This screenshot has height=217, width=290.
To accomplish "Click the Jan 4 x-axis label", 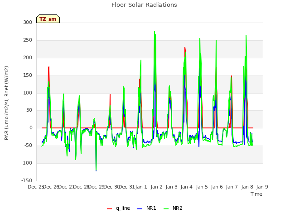I will 186,187.
